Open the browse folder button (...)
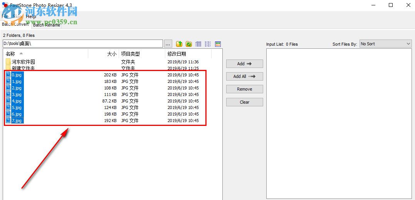This screenshot has height=200, width=415. (168, 44)
